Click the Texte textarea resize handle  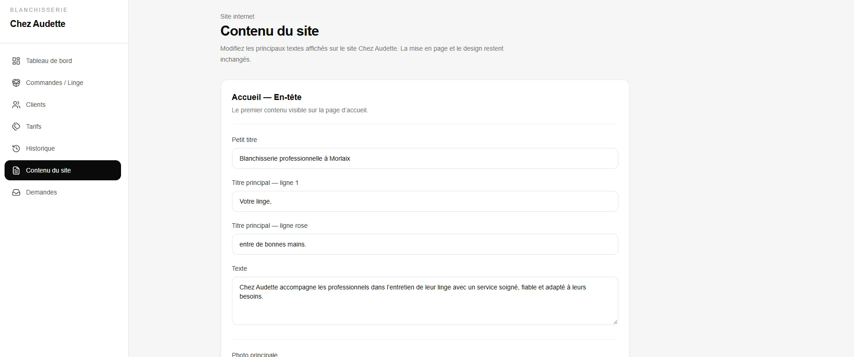pyautogui.click(x=615, y=321)
